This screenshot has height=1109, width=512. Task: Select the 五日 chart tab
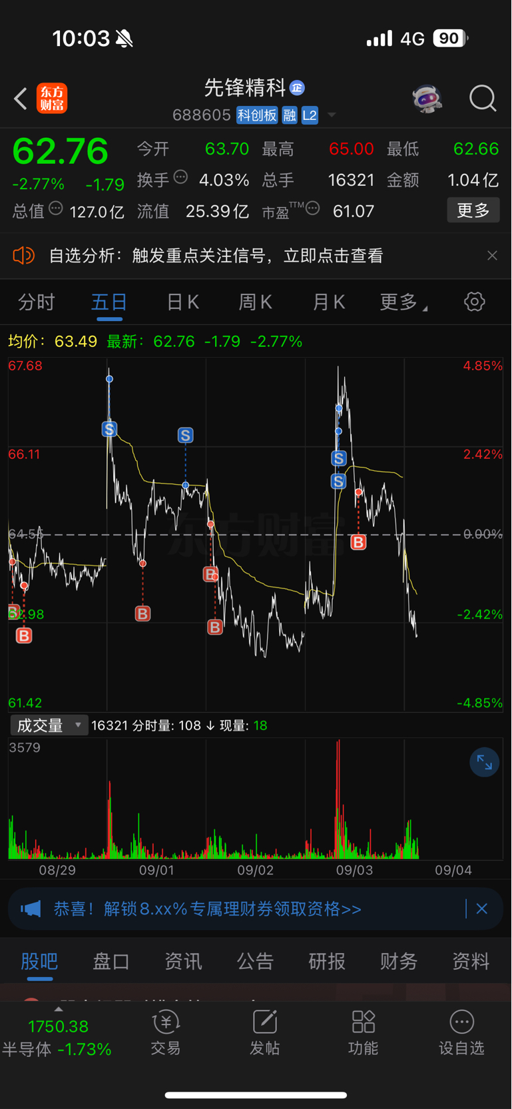point(109,302)
